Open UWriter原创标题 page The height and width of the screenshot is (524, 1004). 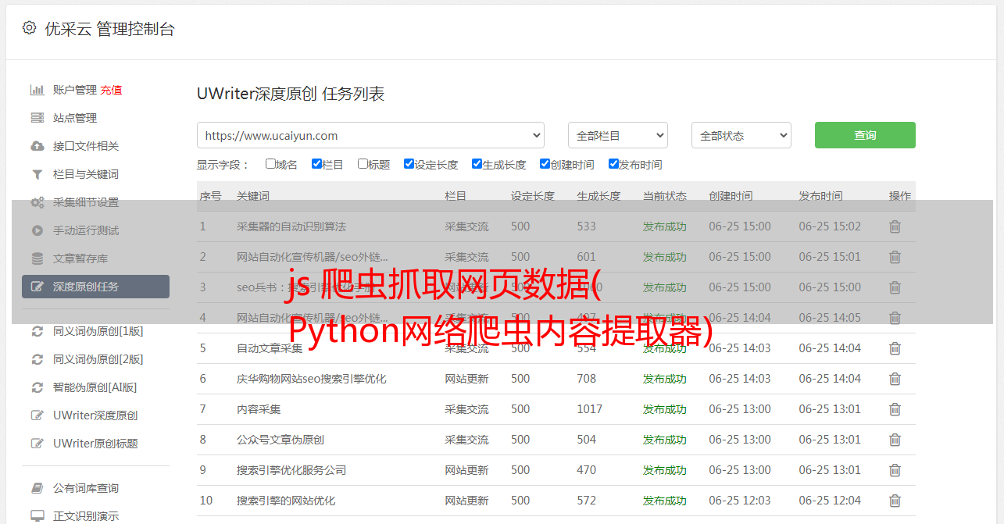click(95, 444)
